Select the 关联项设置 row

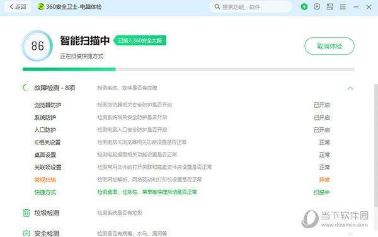pos(182,167)
